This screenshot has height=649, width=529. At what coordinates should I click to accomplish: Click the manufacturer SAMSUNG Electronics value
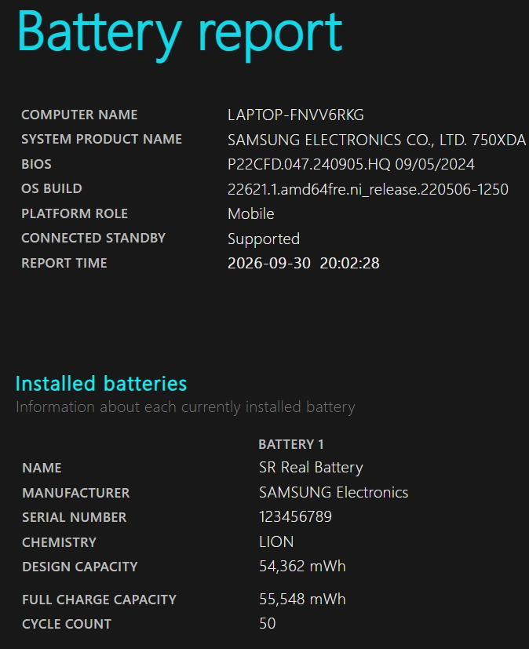click(334, 493)
